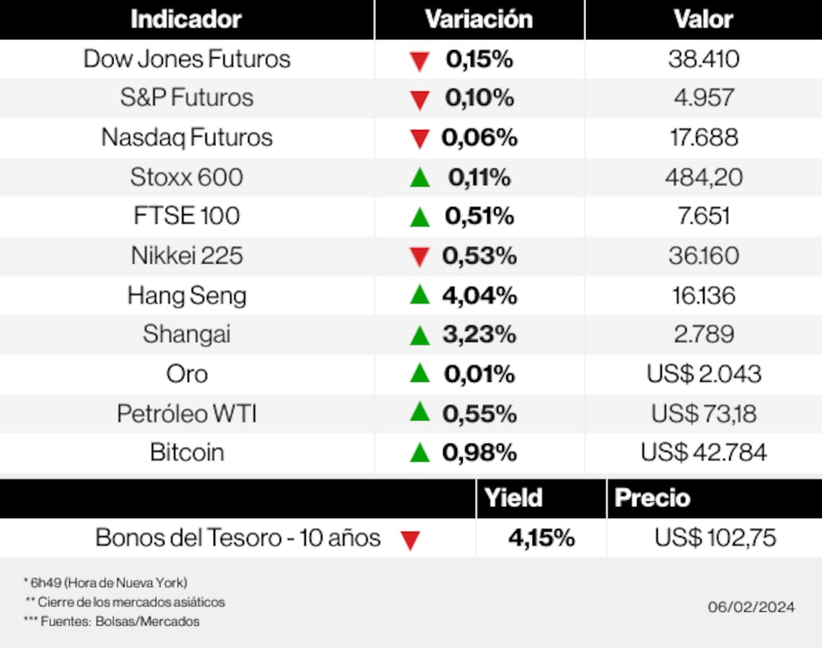Click the red down arrow for Nikkei 225
This screenshot has height=648, width=822.
420,257
